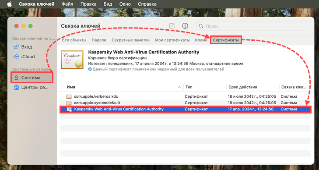This screenshot has height=170, width=319.
Task: Switch to the Ключи tab
Action: pos(201,40)
